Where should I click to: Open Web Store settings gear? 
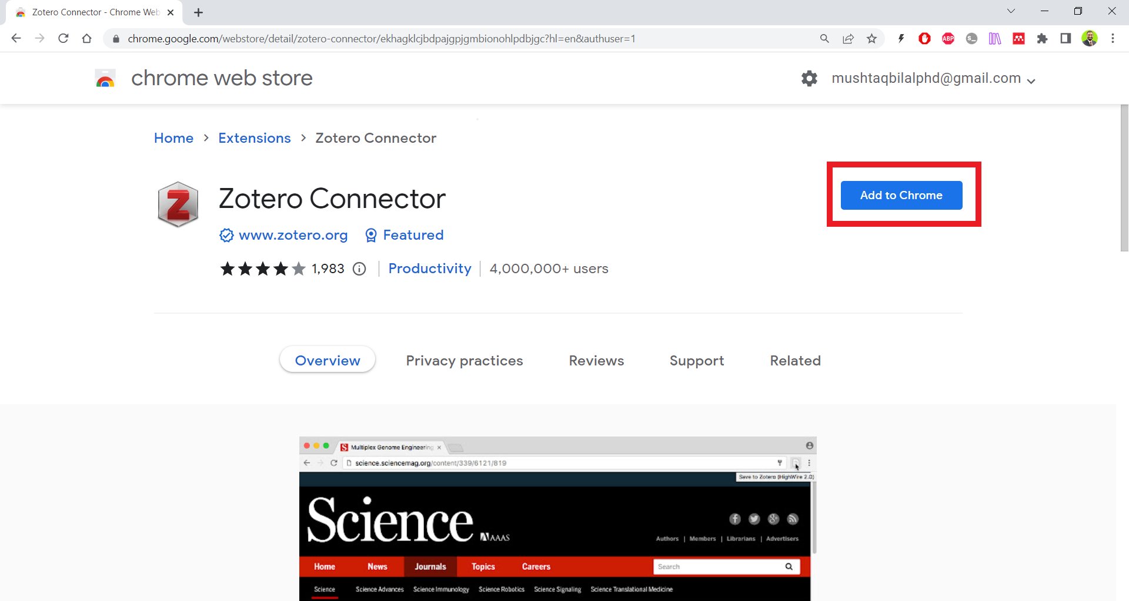click(809, 78)
